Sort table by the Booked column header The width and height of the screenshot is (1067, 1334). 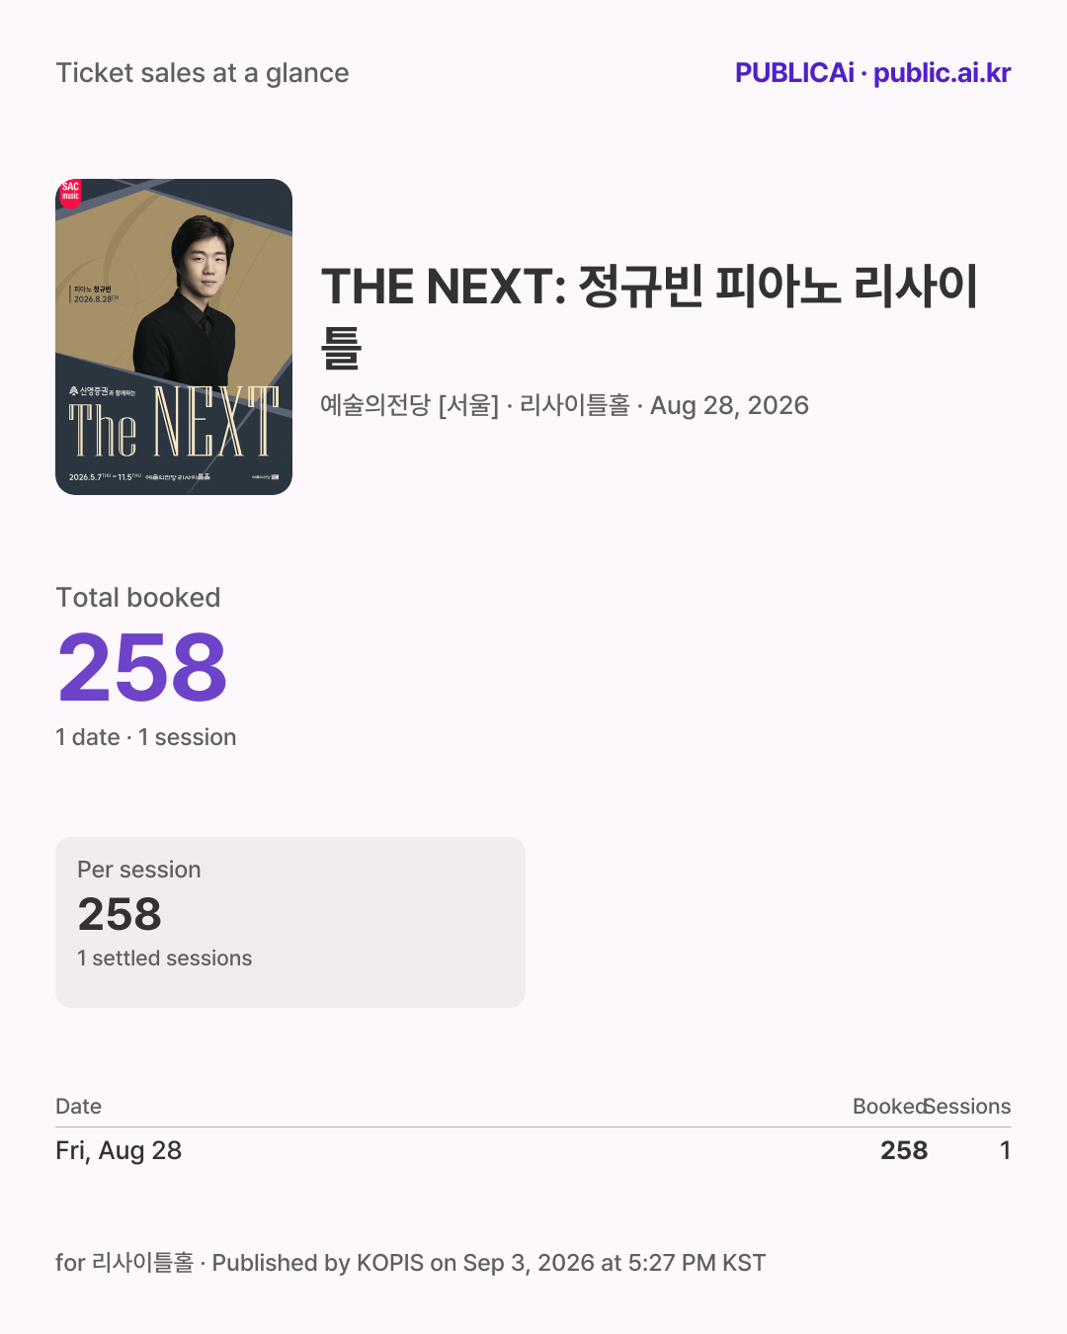889,1107
